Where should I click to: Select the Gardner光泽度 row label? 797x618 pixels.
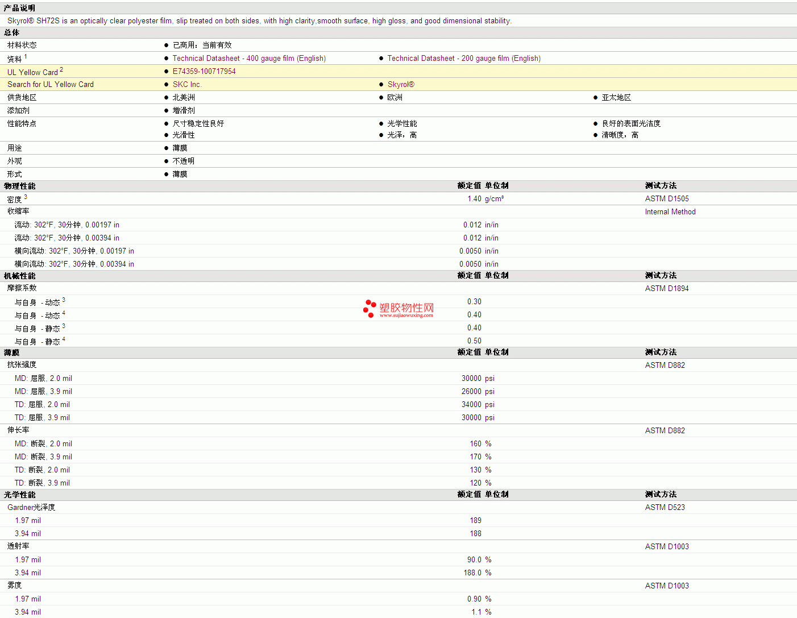[31, 508]
